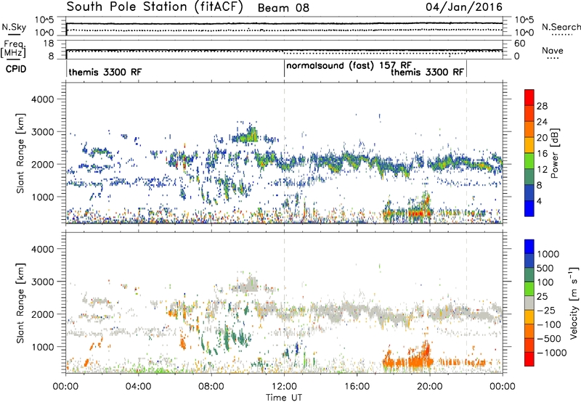581x402 pixels.
Task: Select the red high-power echo patch near 20:00
Action: click(x=420, y=213)
